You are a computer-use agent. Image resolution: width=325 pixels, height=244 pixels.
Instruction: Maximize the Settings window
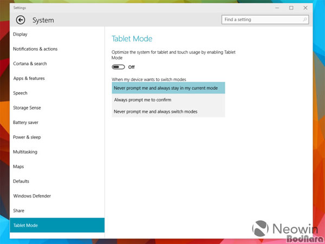tap(291, 8)
